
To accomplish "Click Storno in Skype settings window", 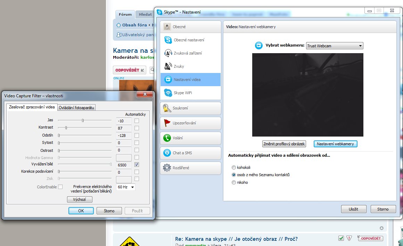I will [383, 209].
